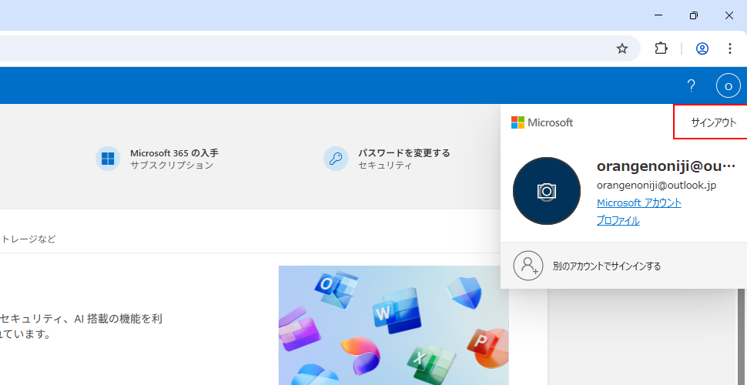Open the Chrome profile avatar icon

pos(702,49)
